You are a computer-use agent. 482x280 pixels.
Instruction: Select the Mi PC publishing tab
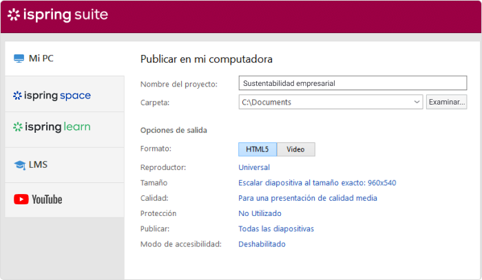pyautogui.click(x=65, y=58)
